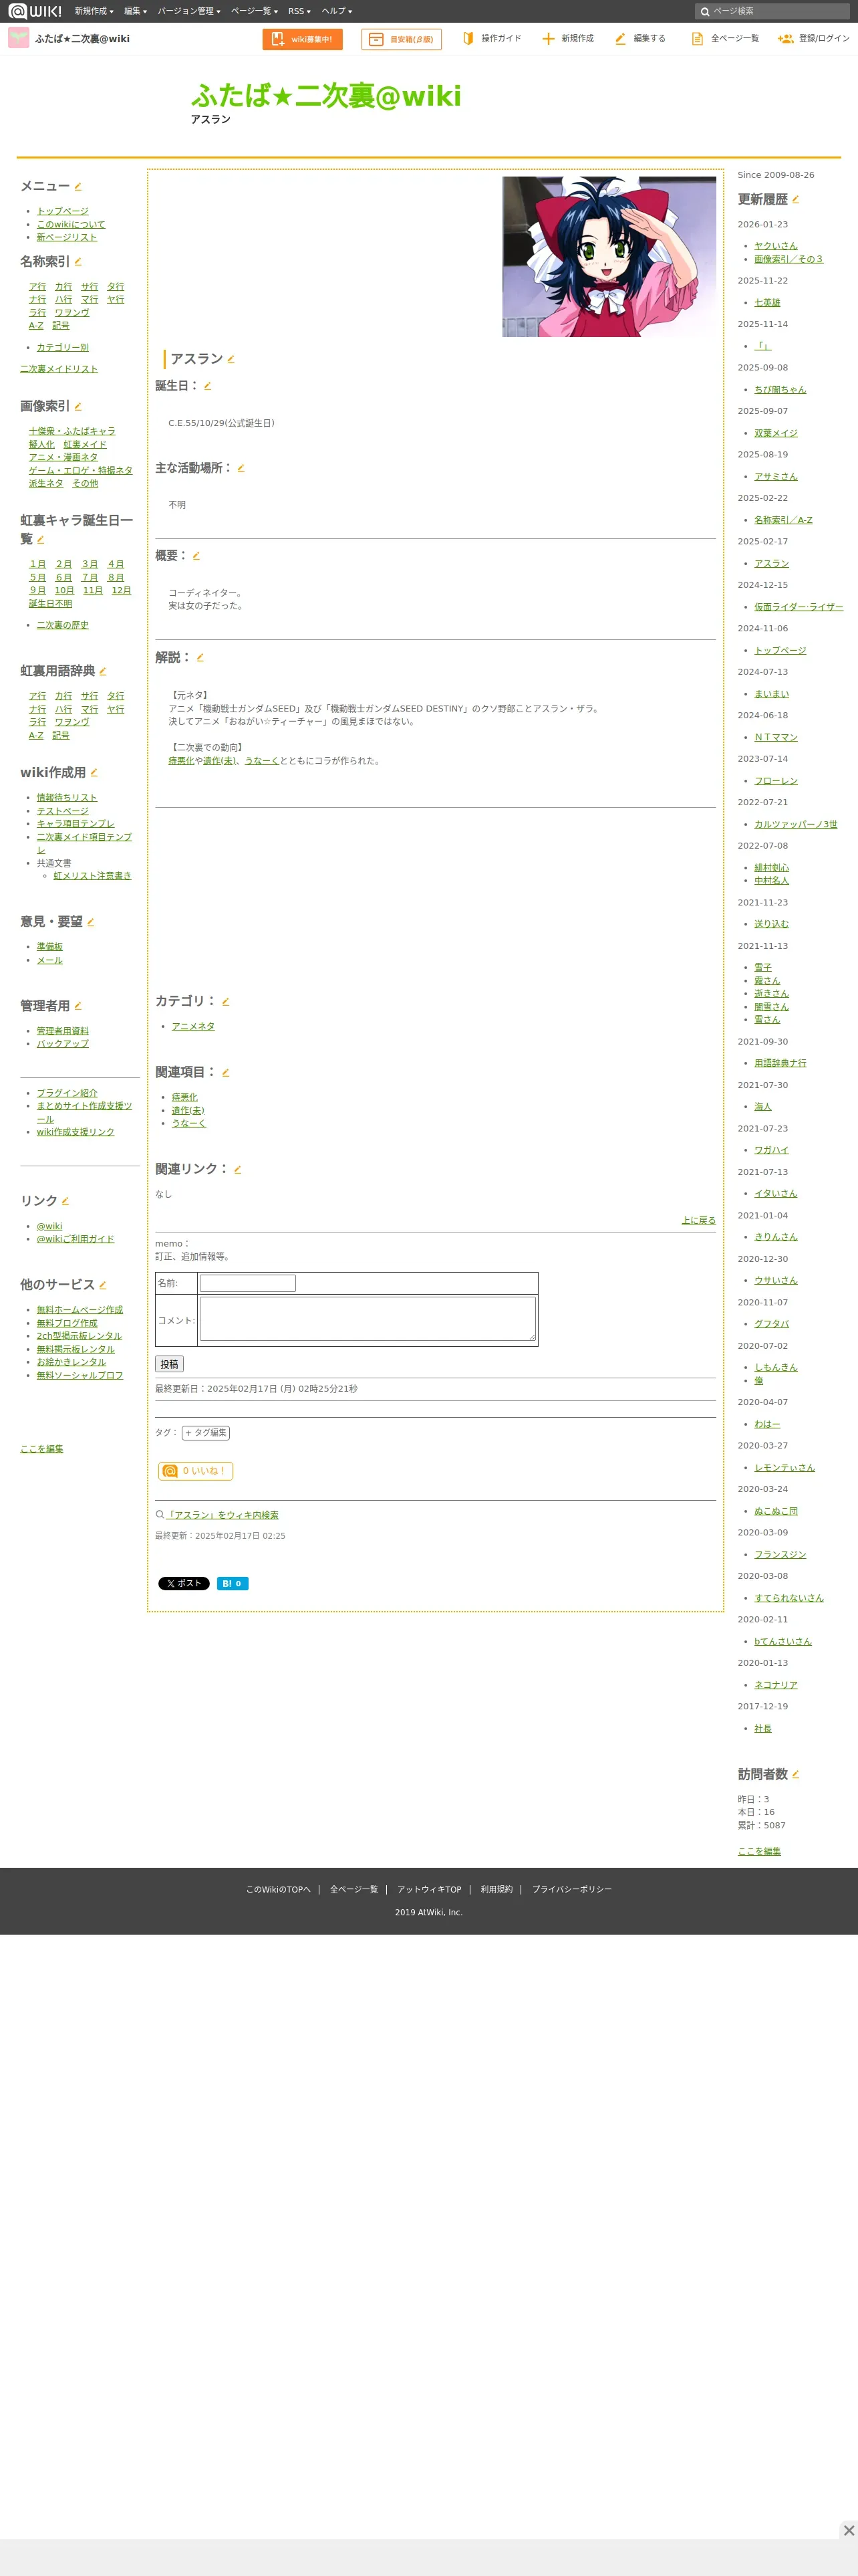Screen dimensions: 858x2576
Task: Click edit pencil beside wiki作成用 heading
Action: 94,772
